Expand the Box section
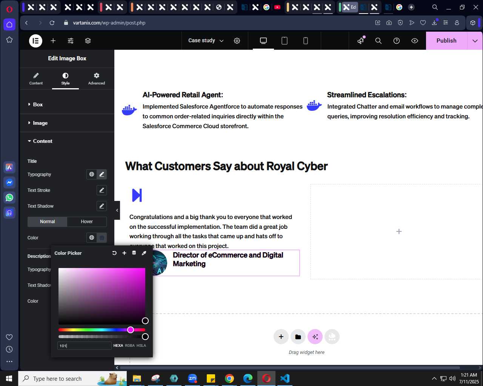The height and width of the screenshot is (386, 483). click(67, 104)
